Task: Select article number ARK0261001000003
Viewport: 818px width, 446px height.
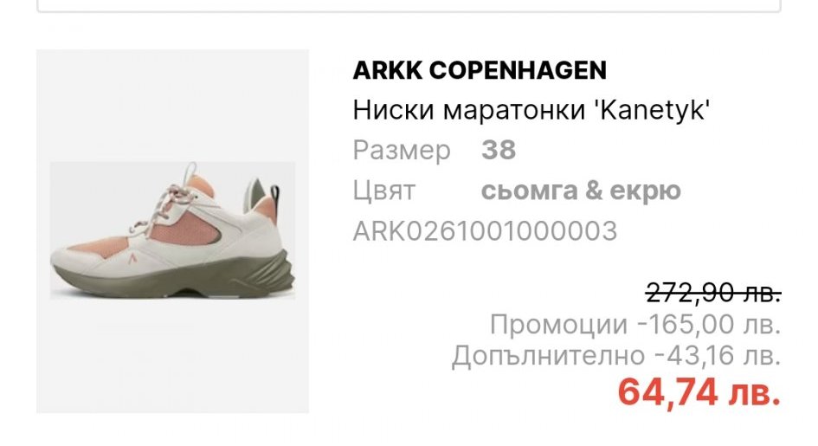Action: (x=485, y=231)
